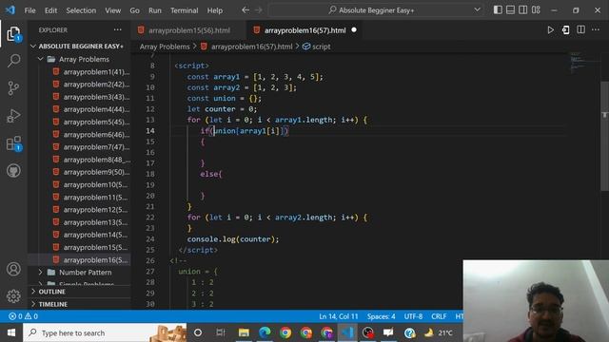Open the Search view in activity bar
Screen dimensions: 609x342
tap(13, 61)
